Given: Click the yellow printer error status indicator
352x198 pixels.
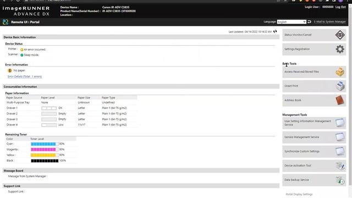Looking at the screenshot, I should [x=22, y=50].
